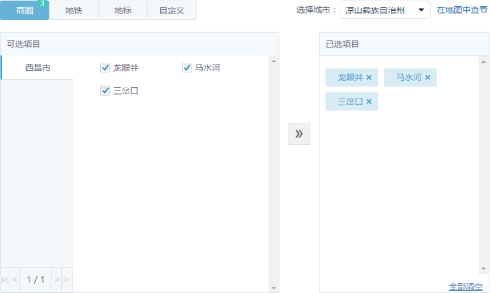490x293 pixels.
Task: Go to first page of list
Action: (5, 279)
